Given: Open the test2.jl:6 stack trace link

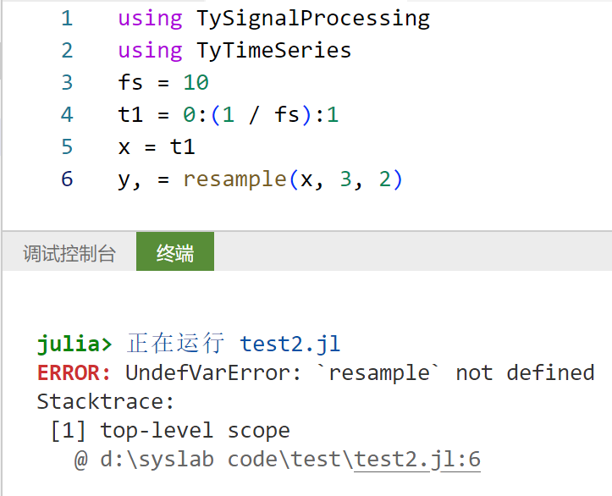Looking at the screenshot, I should point(418,460).
